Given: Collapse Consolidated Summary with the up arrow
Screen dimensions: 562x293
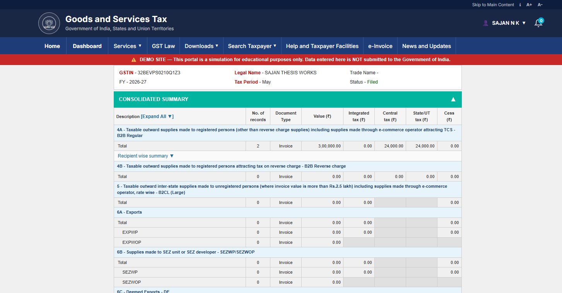Looking at the screenshot, I should pyautogui.click(x=453, y=99).
